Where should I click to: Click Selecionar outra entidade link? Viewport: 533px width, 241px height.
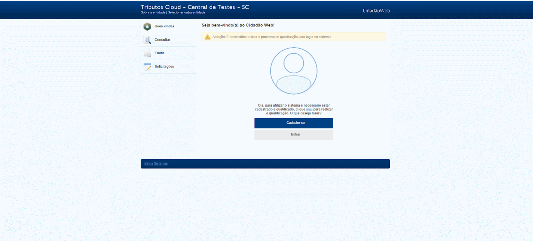[x=187, y=13]
